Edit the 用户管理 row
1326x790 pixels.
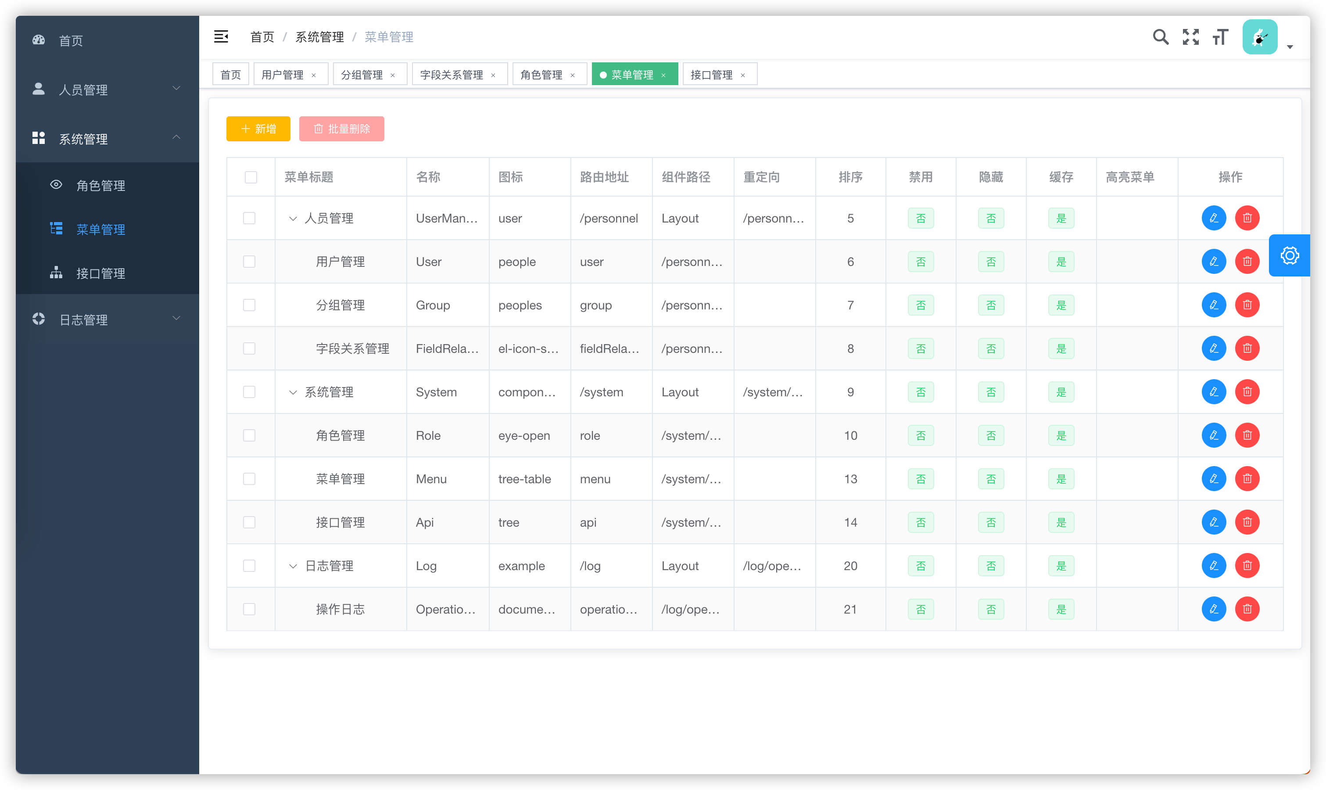point(1214,262)
